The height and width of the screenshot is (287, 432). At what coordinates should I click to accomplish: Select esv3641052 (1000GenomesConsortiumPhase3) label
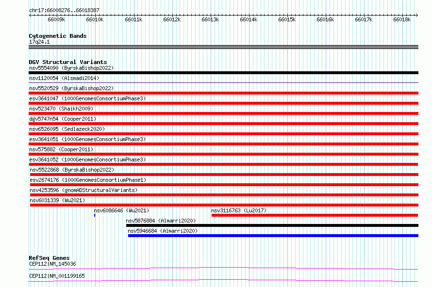pos(87,159)
